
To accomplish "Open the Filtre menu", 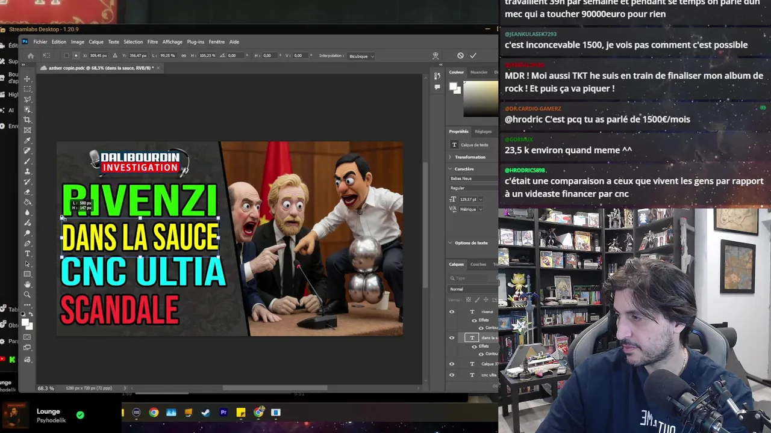I will tap(152, 42).
